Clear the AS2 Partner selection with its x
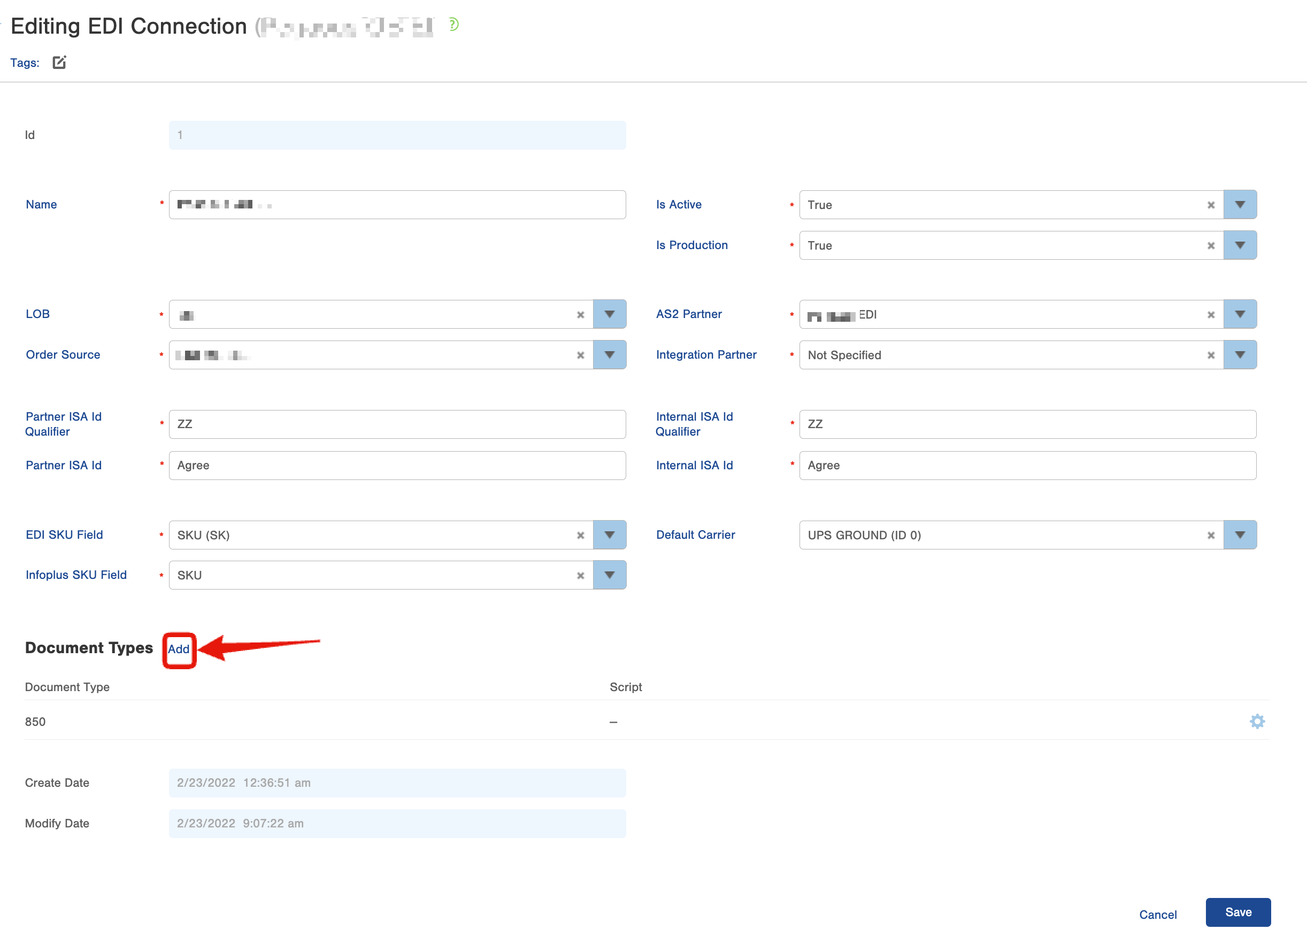1307x945 pixels. pyautogui.click(x=1211, y=314)
